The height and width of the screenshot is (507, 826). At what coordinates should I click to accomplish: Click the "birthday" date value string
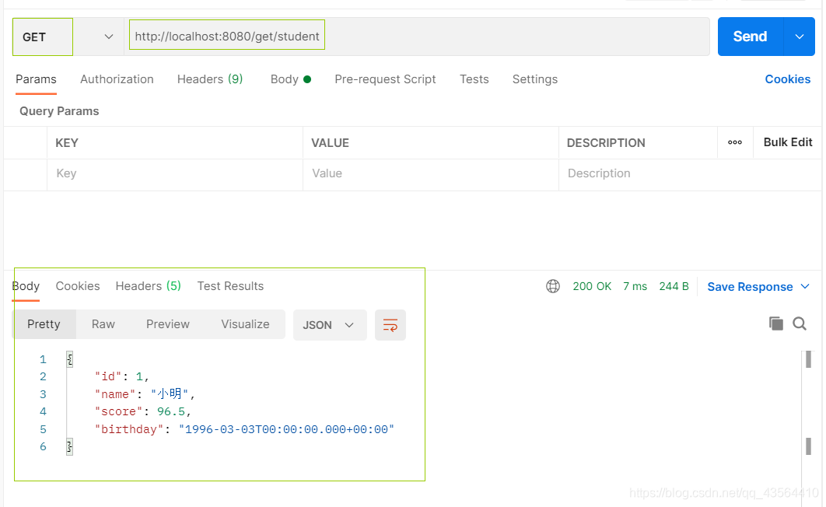(286, 429)
